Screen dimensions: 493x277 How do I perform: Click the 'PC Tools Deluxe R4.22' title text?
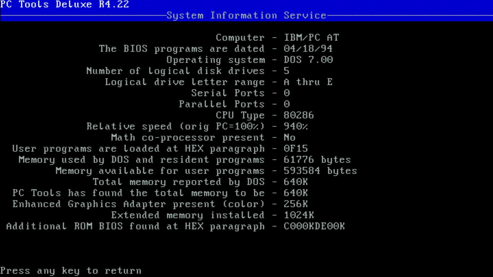click(64, 4)
